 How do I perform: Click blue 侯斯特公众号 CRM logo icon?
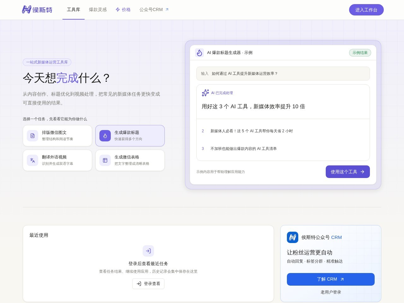293,237
